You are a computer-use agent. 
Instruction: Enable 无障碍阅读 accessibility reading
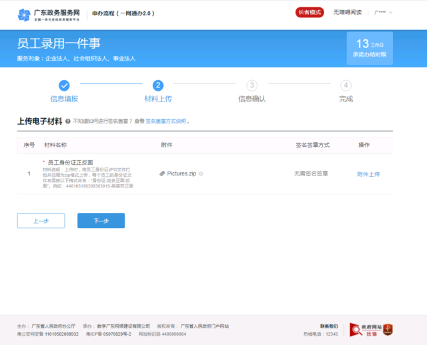[347, 13]
